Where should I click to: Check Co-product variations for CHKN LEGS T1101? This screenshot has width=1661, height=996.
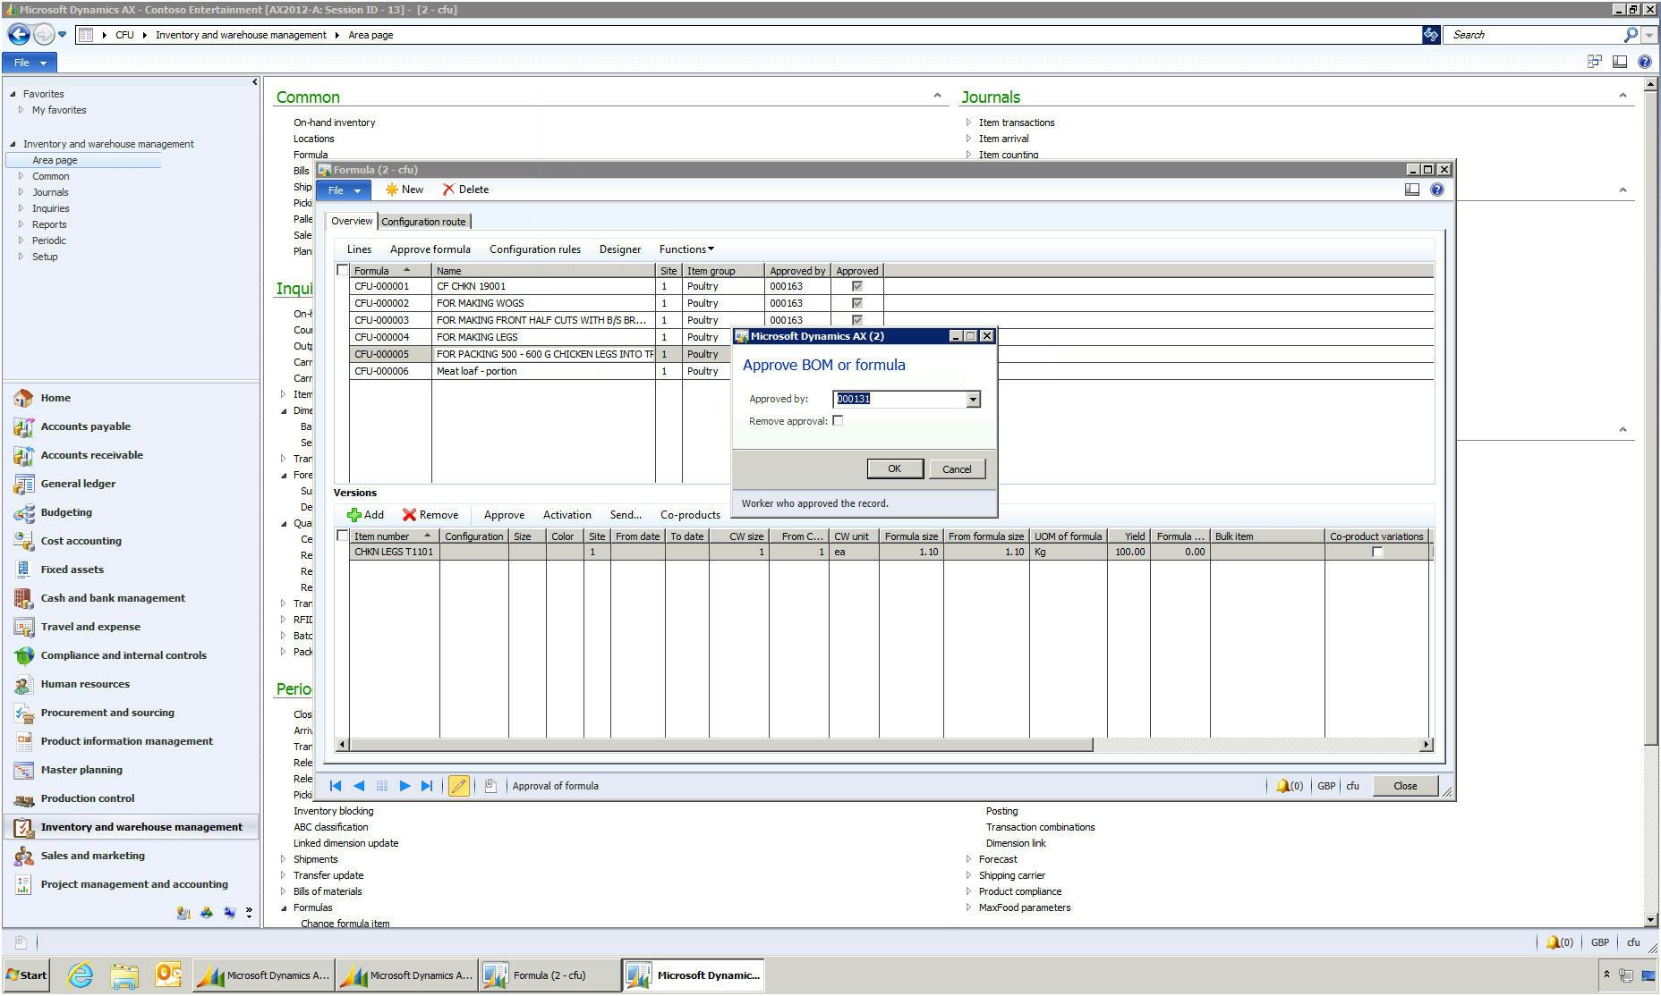[1377, 553]
